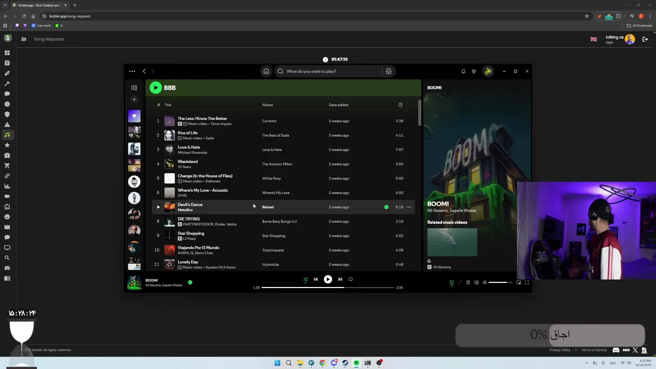Open the related music video thumbnail
The height and width of the screenshot is (369, 656).
coord(452,242)
